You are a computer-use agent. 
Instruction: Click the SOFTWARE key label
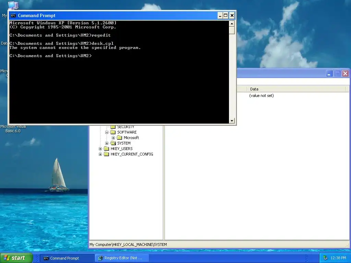coord(127,132)
